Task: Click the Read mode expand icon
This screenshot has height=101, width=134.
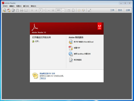Action: 90,10
